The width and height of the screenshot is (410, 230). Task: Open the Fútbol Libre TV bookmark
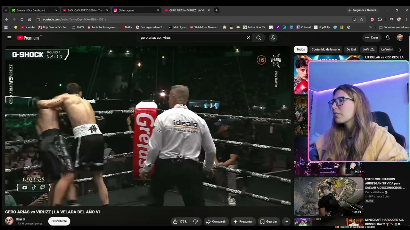coord(254,27)
